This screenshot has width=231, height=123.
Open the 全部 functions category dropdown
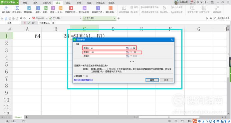click(x=38, y=10)
